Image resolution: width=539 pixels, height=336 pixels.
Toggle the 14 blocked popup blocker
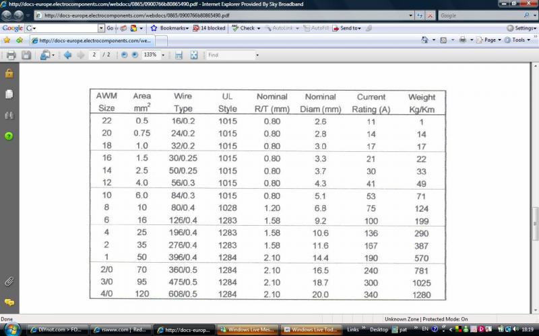click(x=209, y=28)
